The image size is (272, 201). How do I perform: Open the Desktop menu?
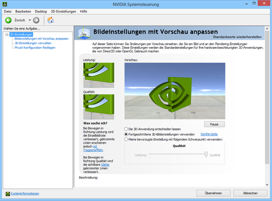[41, 12]
